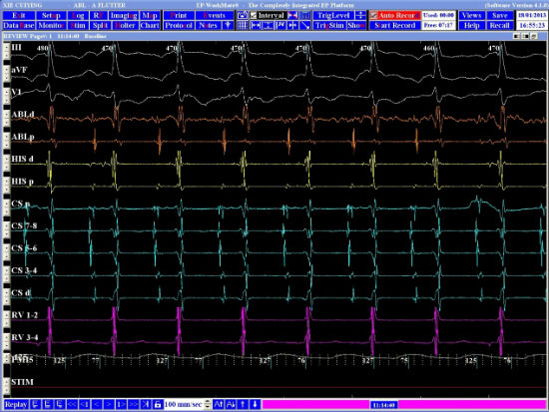Click the marker icon next to Notes
Screen dimensions: 549x412
(x=228, y=26)
